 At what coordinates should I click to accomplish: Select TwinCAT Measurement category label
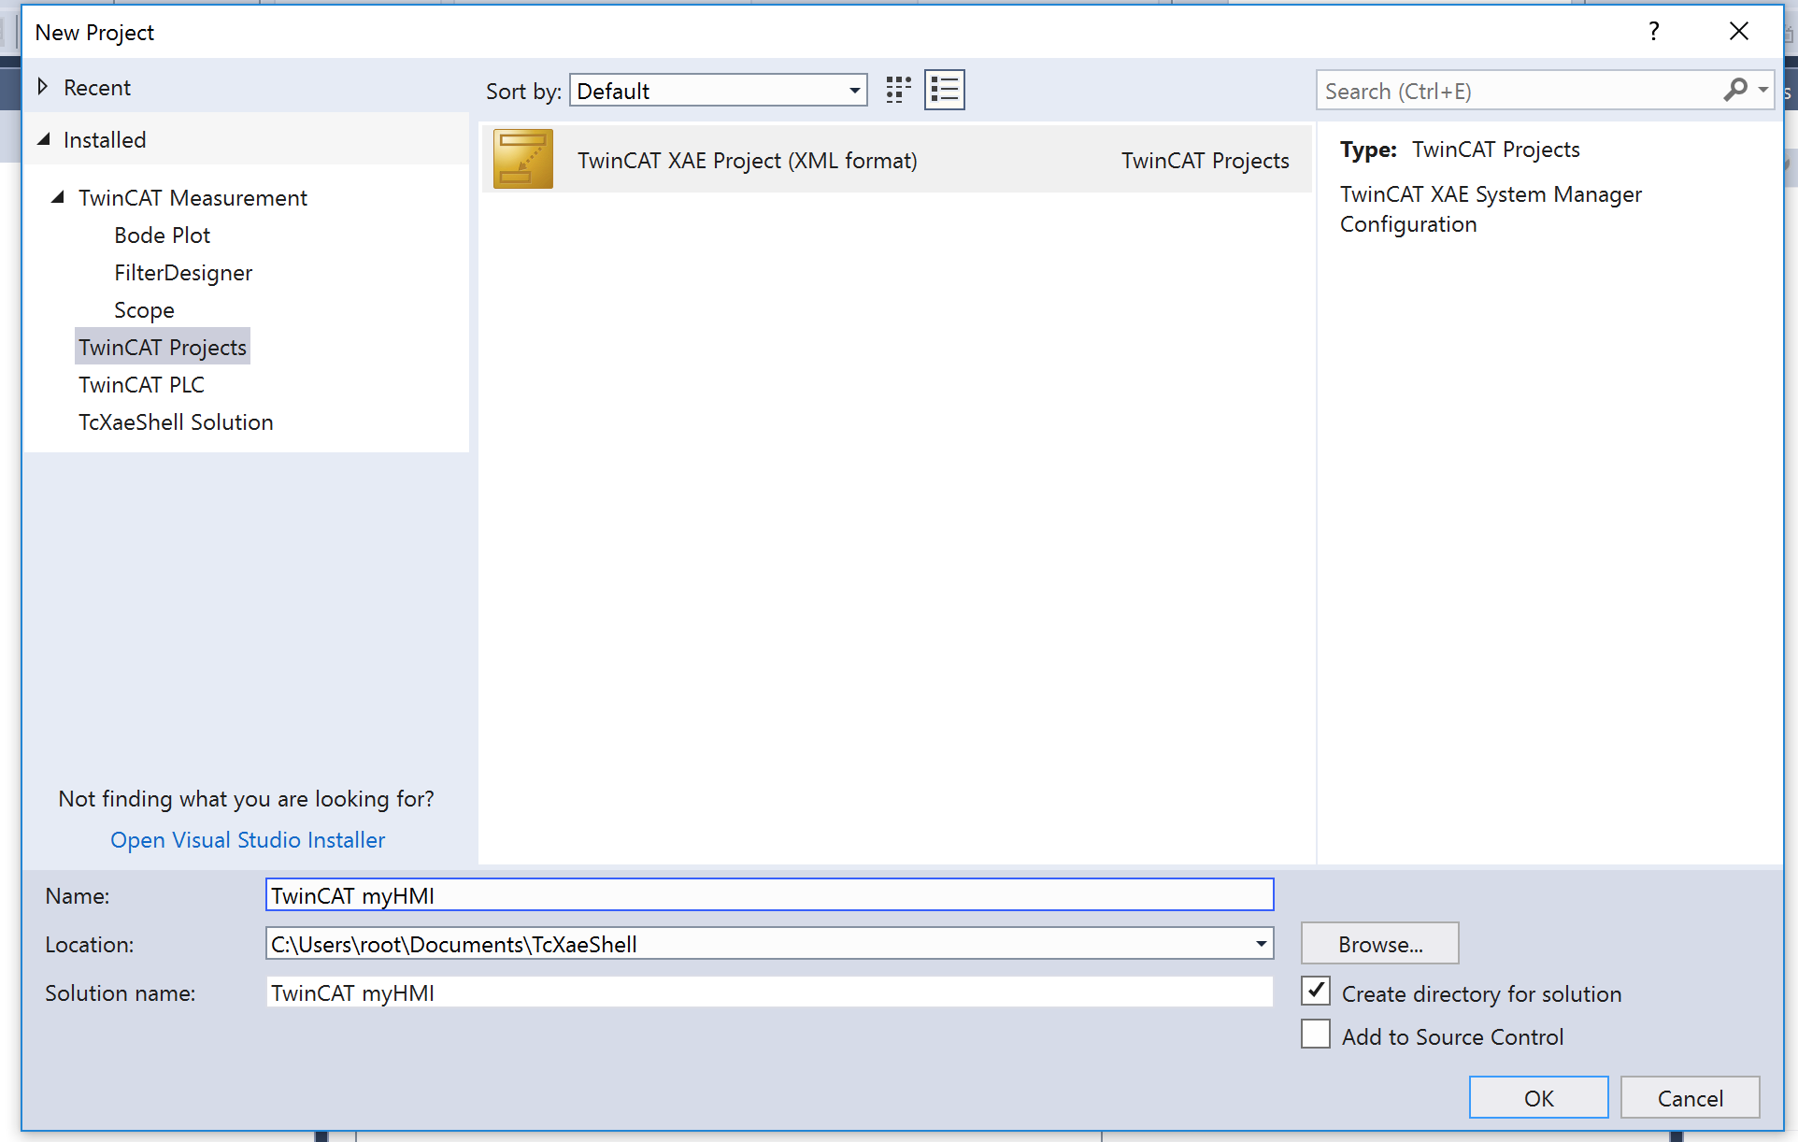193,198
